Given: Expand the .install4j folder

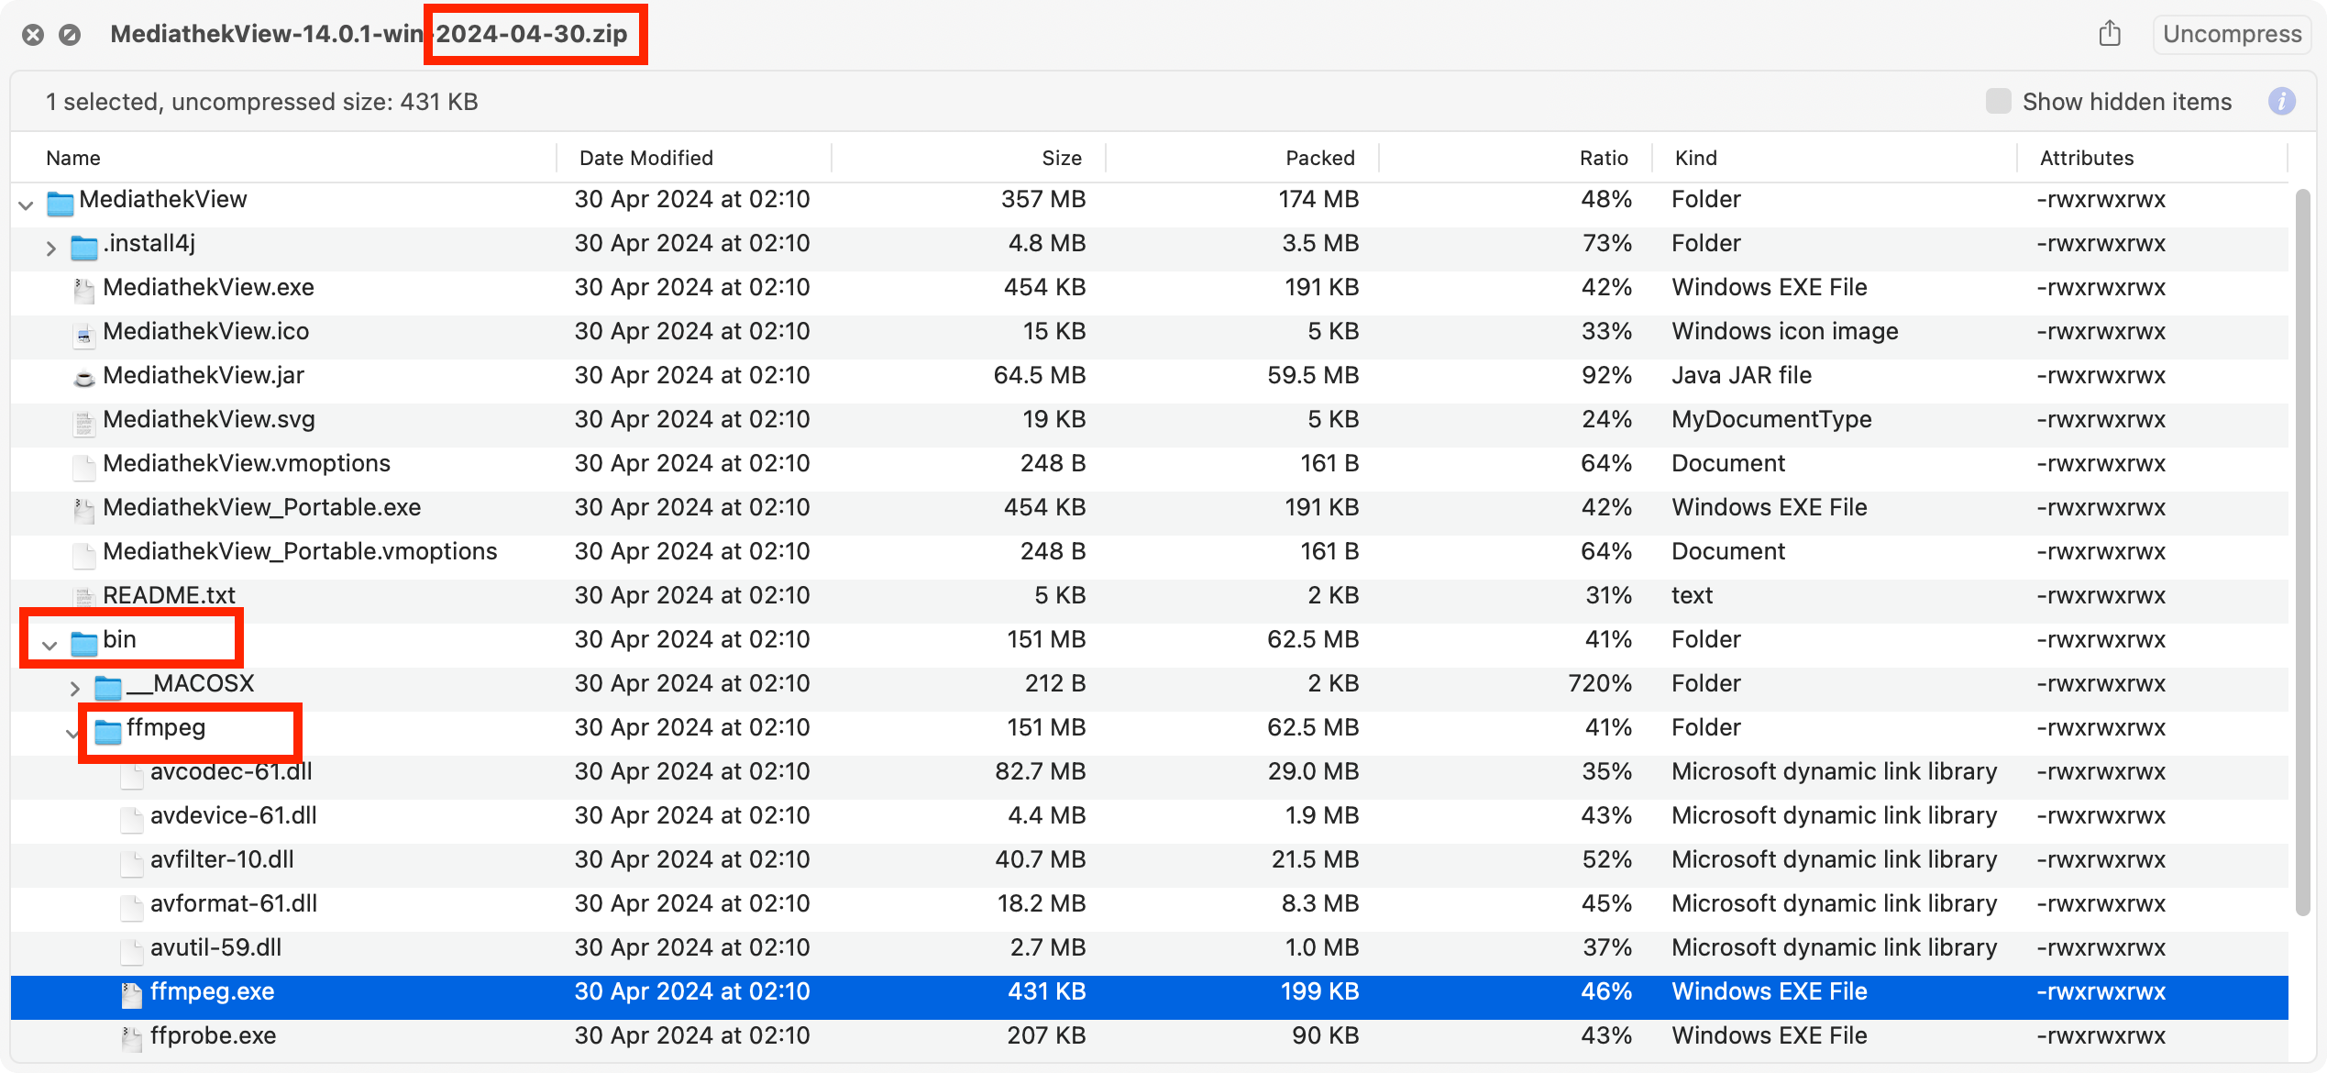Looking at the screenshot, I should [x=50, y=247].
